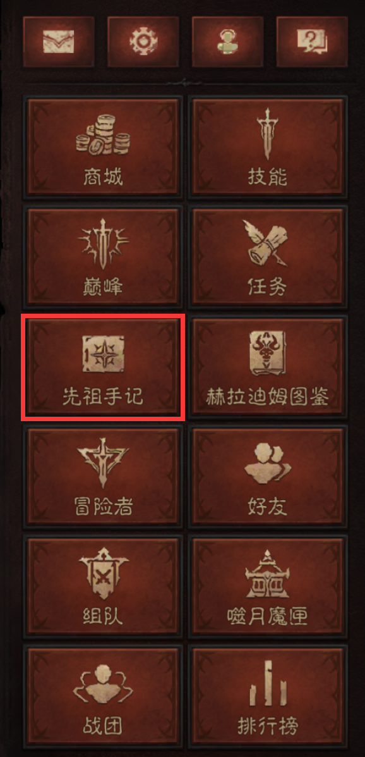Open the mail envelope icon
365x757 pixels.
(59, 42)
